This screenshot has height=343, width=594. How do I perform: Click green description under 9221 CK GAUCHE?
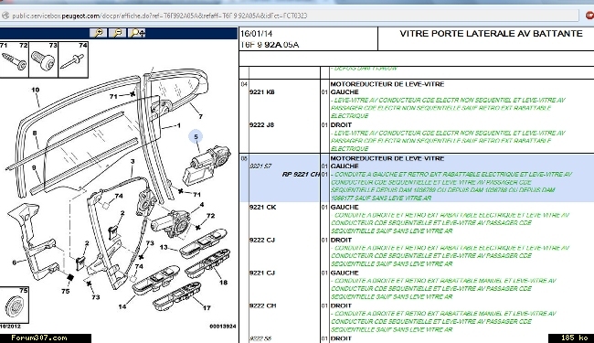click(x=450, y=223)
